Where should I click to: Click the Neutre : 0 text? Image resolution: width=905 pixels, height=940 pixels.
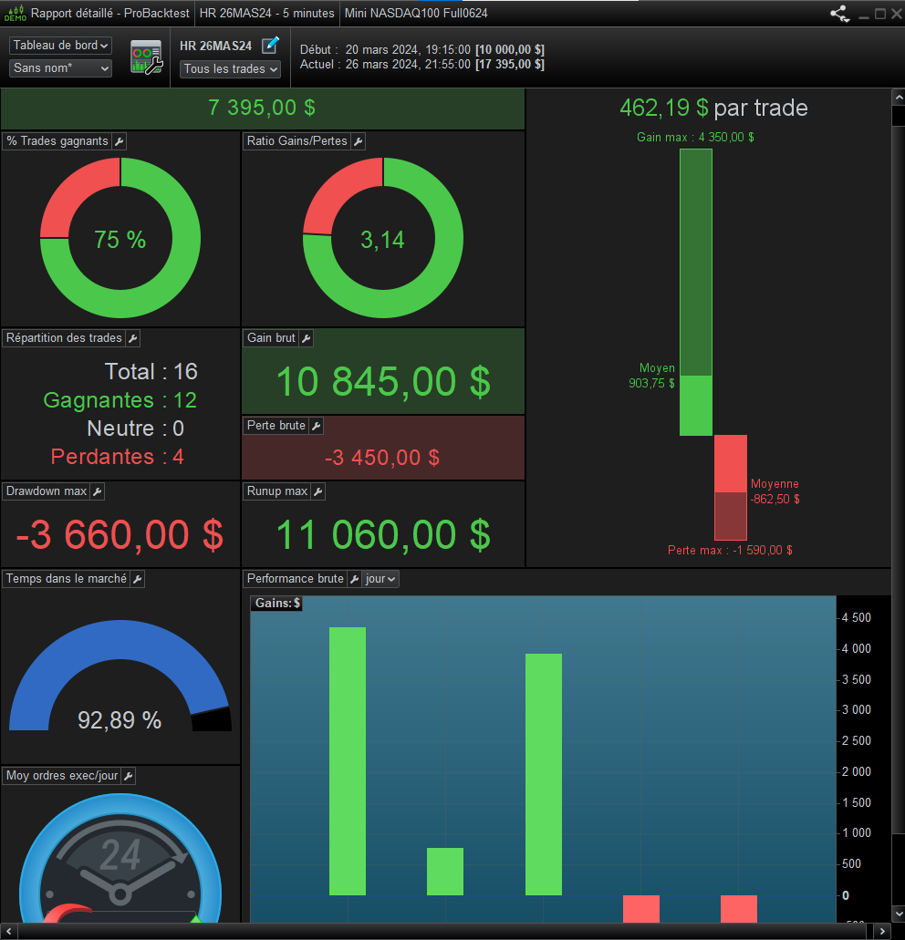tap(136, 429)
